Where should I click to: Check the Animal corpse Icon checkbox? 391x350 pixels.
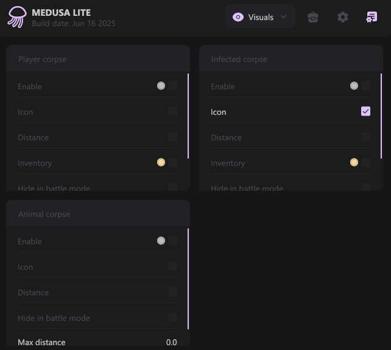click(x=173, y=267)
